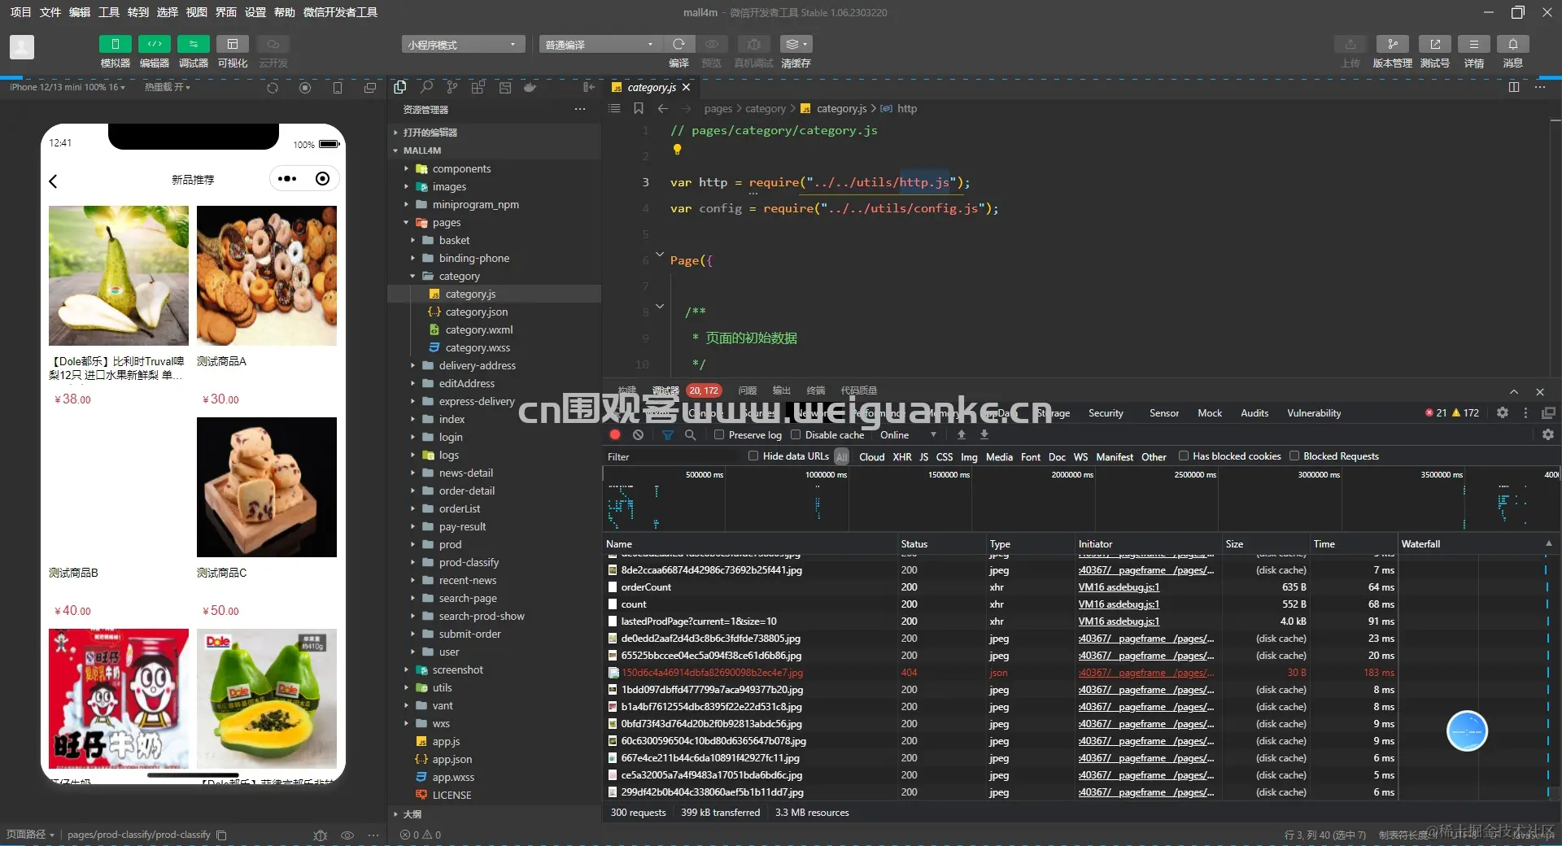Check the Has blocked cookies checkbox
The image size is (1562, 846).
coord(1184,456)
